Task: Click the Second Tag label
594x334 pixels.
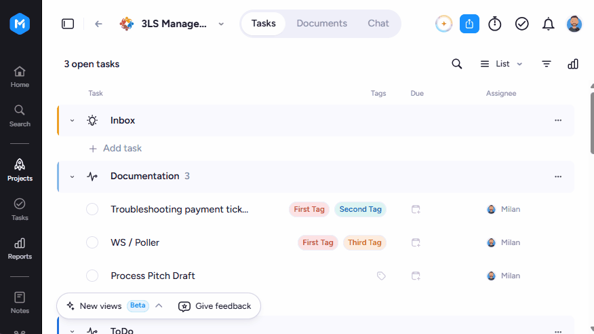Action: click(x=360, y=209)
